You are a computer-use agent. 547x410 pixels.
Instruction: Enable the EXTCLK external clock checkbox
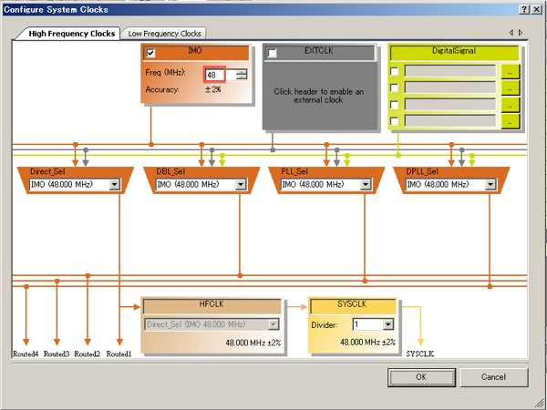(272, 53)
